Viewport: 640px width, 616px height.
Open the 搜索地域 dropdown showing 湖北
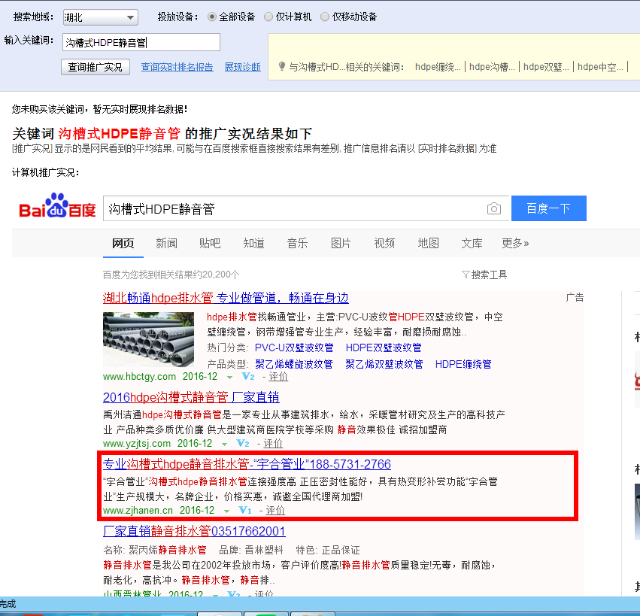click(101, 17)
